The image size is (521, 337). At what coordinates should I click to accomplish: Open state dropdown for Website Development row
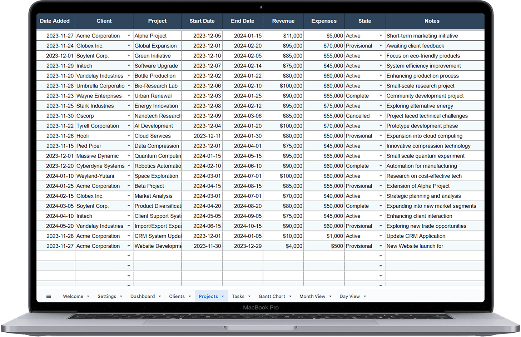coord(381,246)
